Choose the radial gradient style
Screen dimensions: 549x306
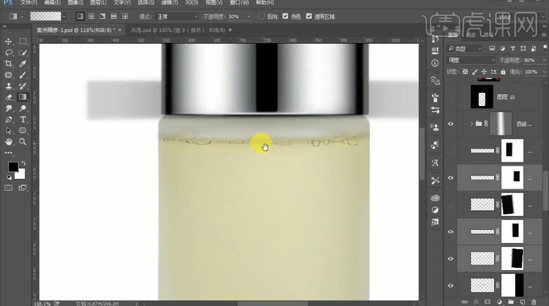pos(91,17)
